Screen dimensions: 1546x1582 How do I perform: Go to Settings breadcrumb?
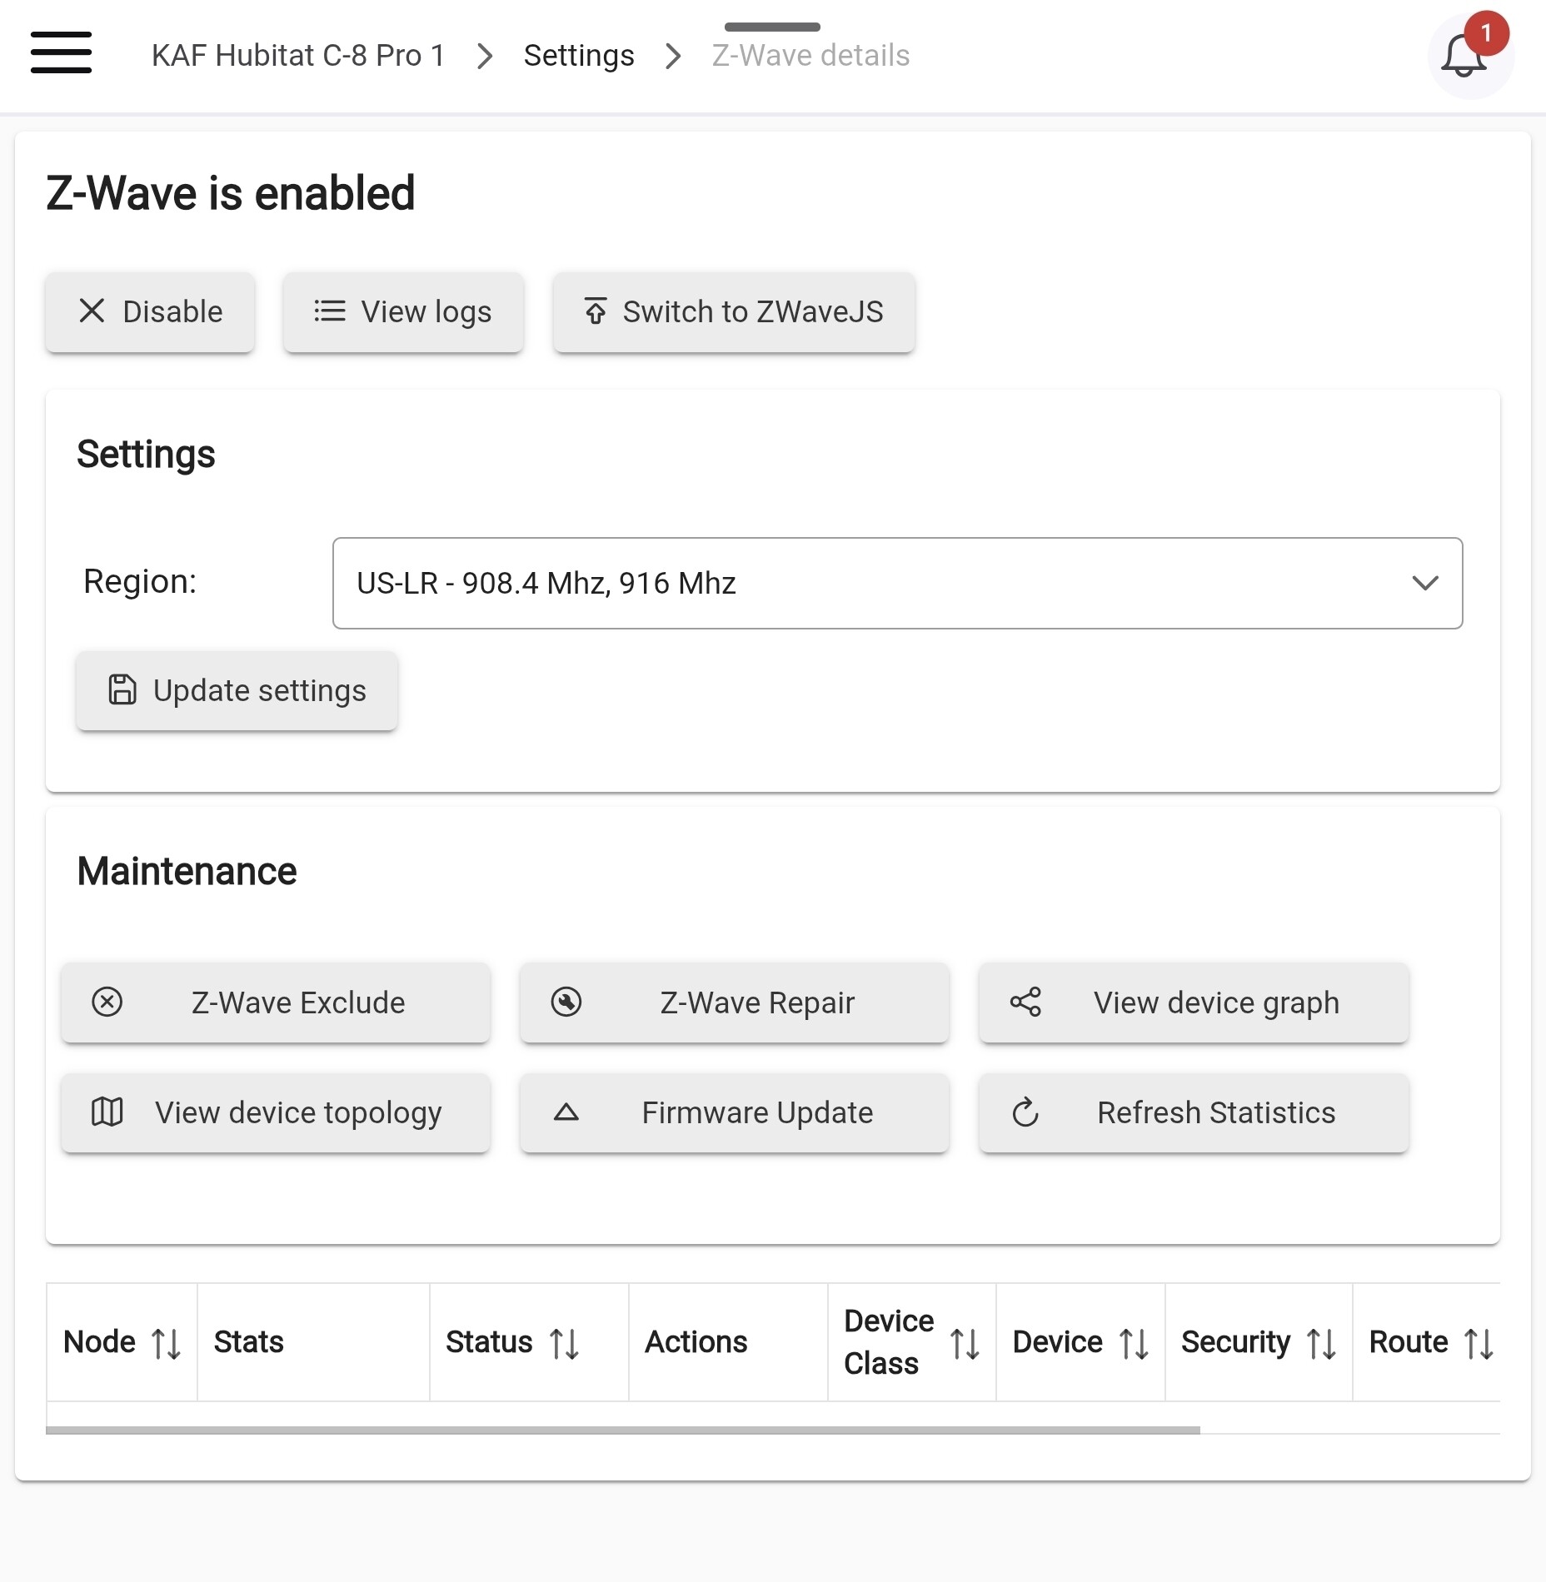(579, 56)
